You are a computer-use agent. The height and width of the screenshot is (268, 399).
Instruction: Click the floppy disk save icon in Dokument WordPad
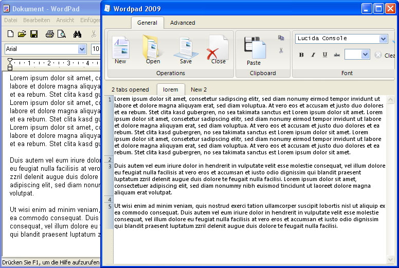point(34,34)
